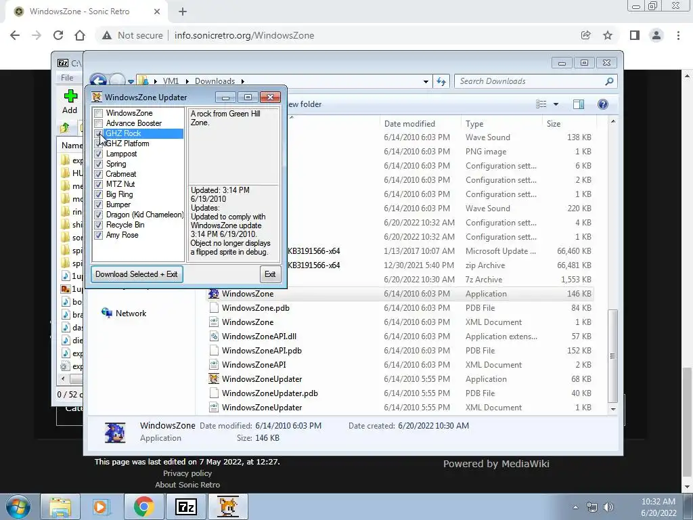
Task: Click the Explorer vertical scrollbar thumb
Action: pyautogui.click(x=612, y=355)
